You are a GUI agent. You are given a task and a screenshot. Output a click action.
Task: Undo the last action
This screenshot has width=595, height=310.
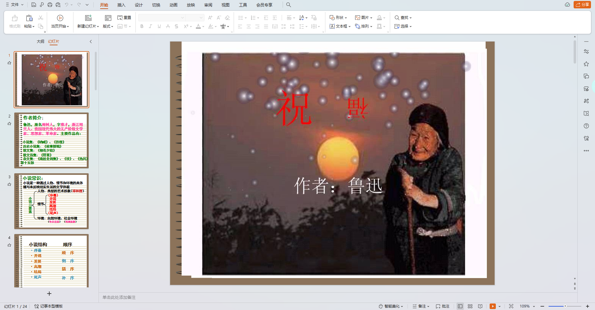66,5
